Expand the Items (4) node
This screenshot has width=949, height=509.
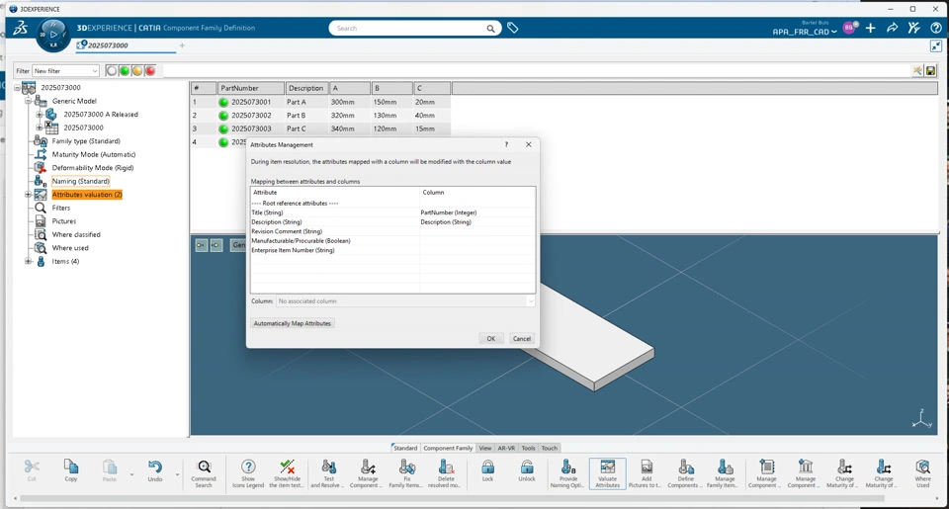point(28,262)
